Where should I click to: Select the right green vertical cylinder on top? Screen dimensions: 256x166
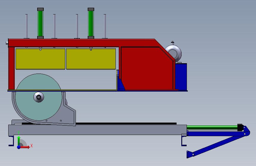[x=91, y=23]
